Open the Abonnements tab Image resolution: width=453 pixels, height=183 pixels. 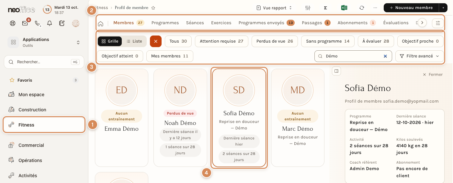click(357, 23)
